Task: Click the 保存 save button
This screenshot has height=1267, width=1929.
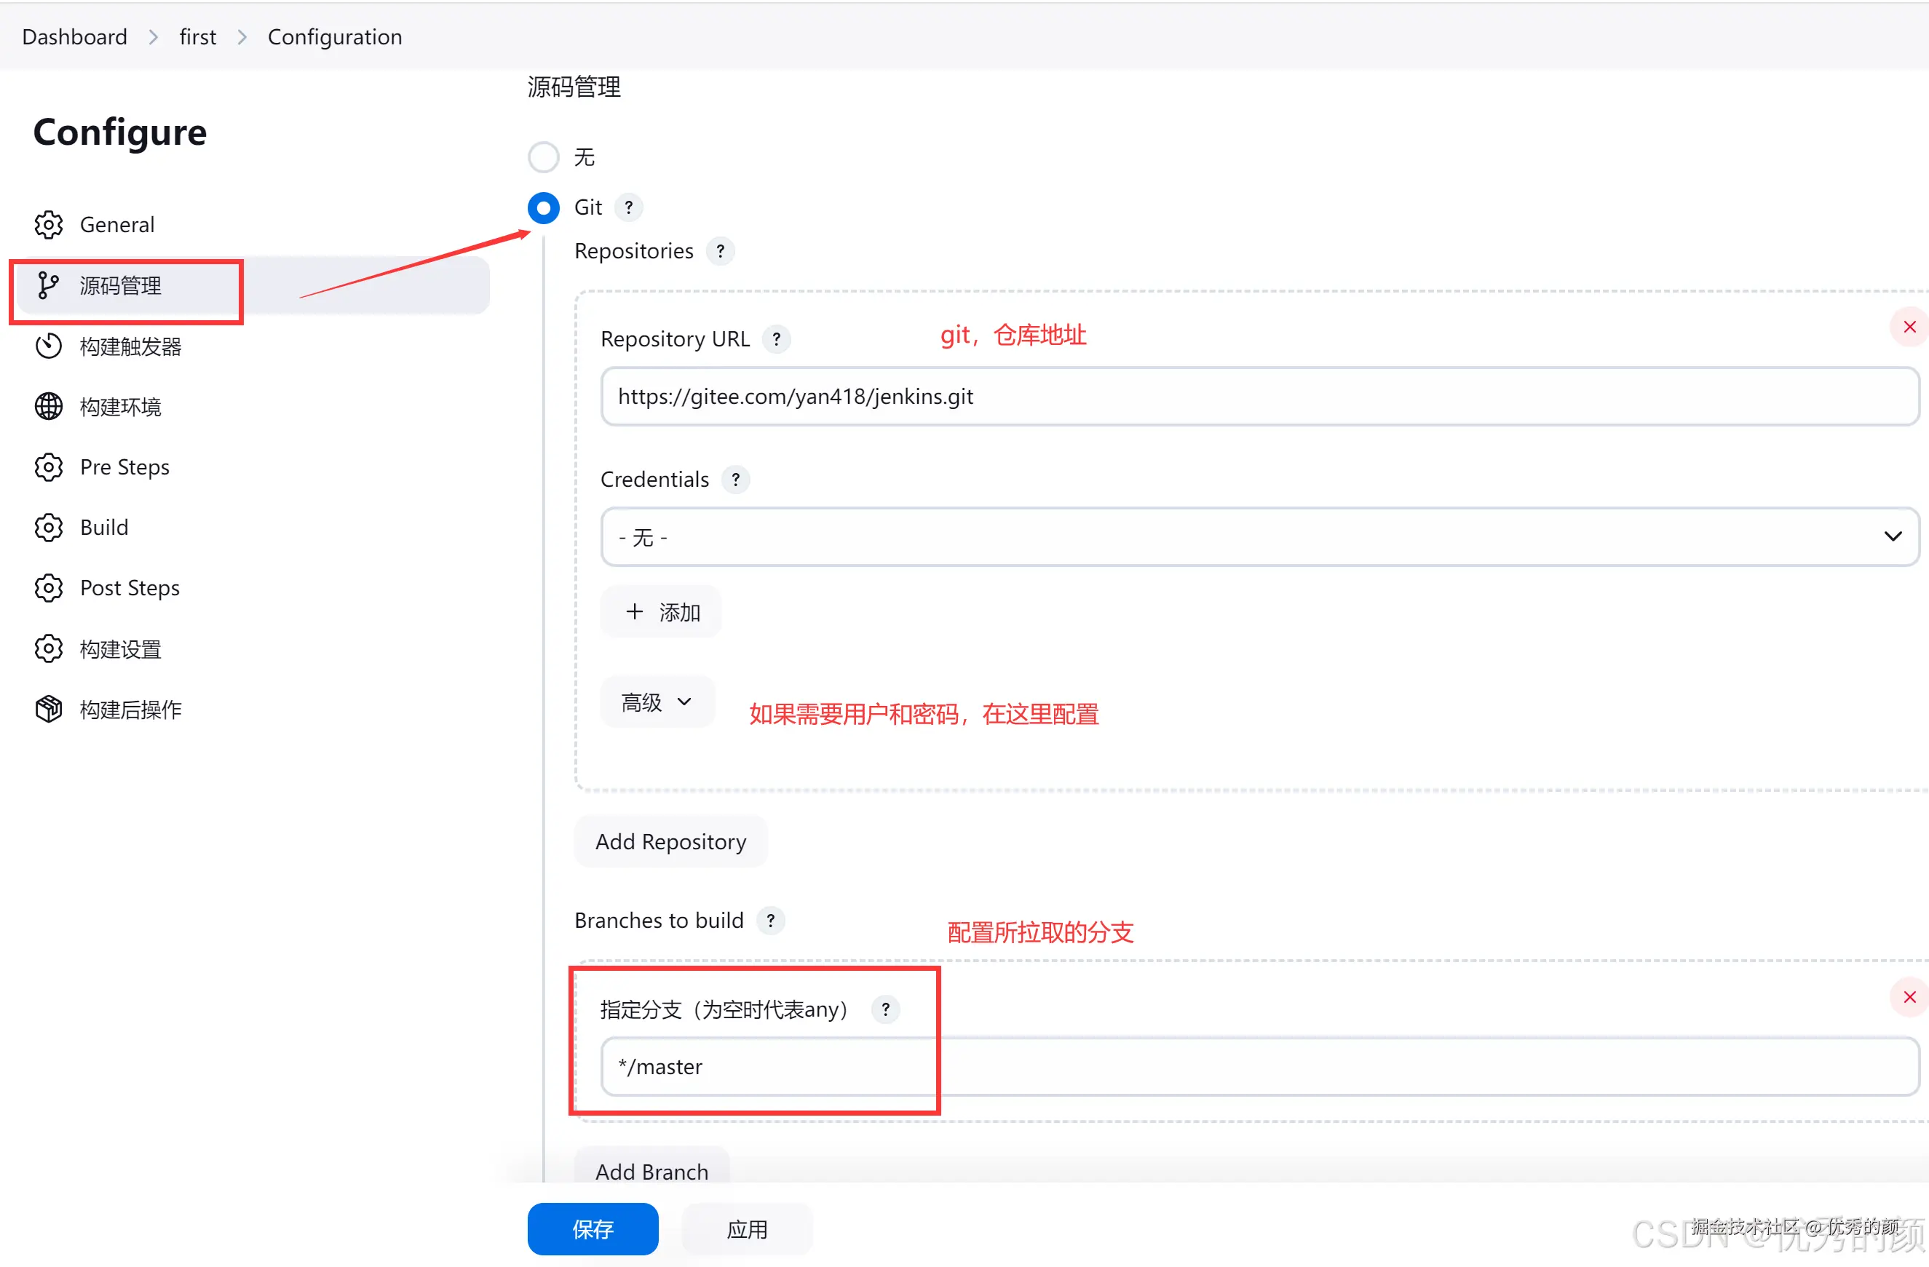Action: 593,1228
